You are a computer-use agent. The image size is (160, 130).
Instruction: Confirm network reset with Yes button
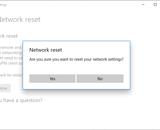pos(52,79)
